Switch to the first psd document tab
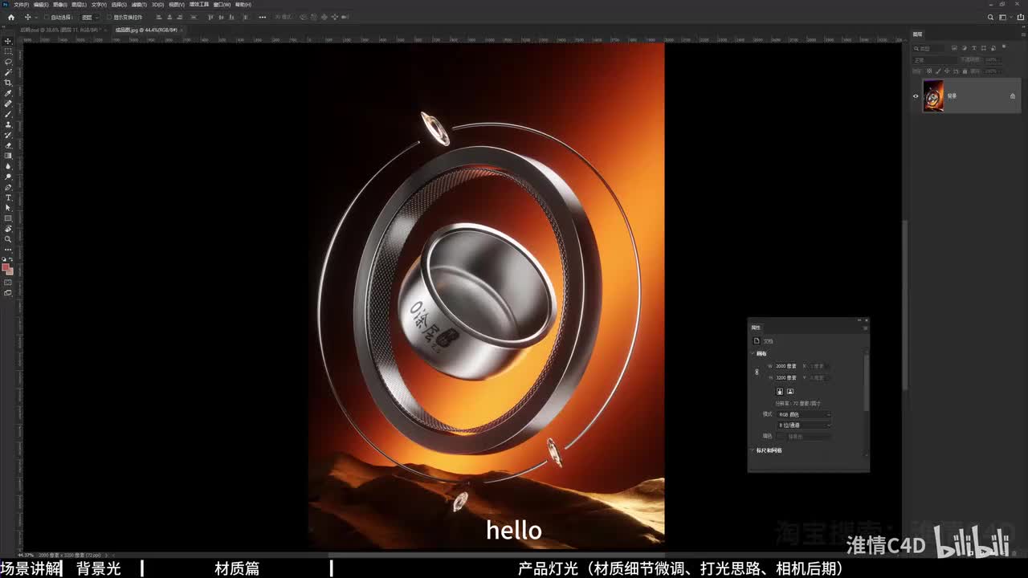Image resolution: width=1028 pixels, height=578 pixels. (x=61, y=30)
